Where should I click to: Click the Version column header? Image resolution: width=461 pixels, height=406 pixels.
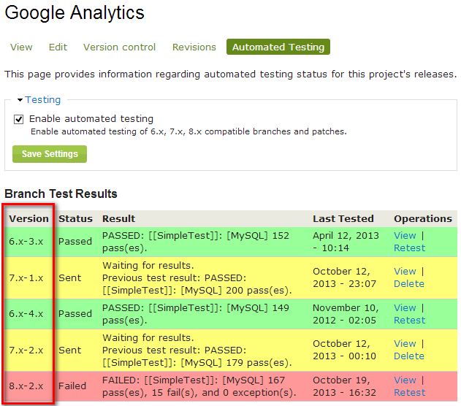pos(28,218)
